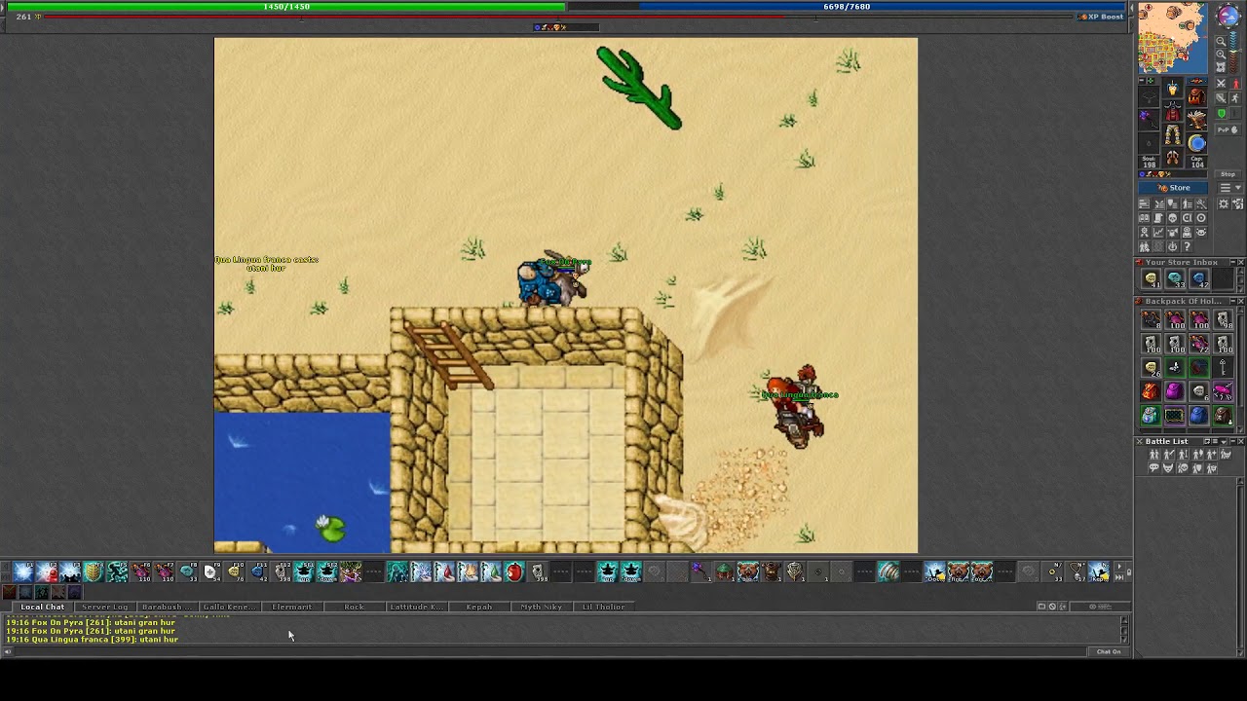Collapse the Your Store Inbox panel
Image resolution: width=1247 pixels, height=701 pixels.
[1231, 262]
